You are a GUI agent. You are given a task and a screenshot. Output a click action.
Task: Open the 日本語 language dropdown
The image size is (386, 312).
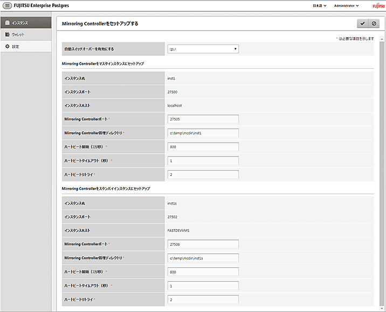[x=320, y=6]
